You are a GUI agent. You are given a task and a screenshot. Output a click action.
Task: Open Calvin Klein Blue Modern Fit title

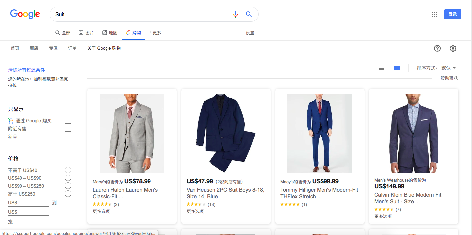[408, 198]
